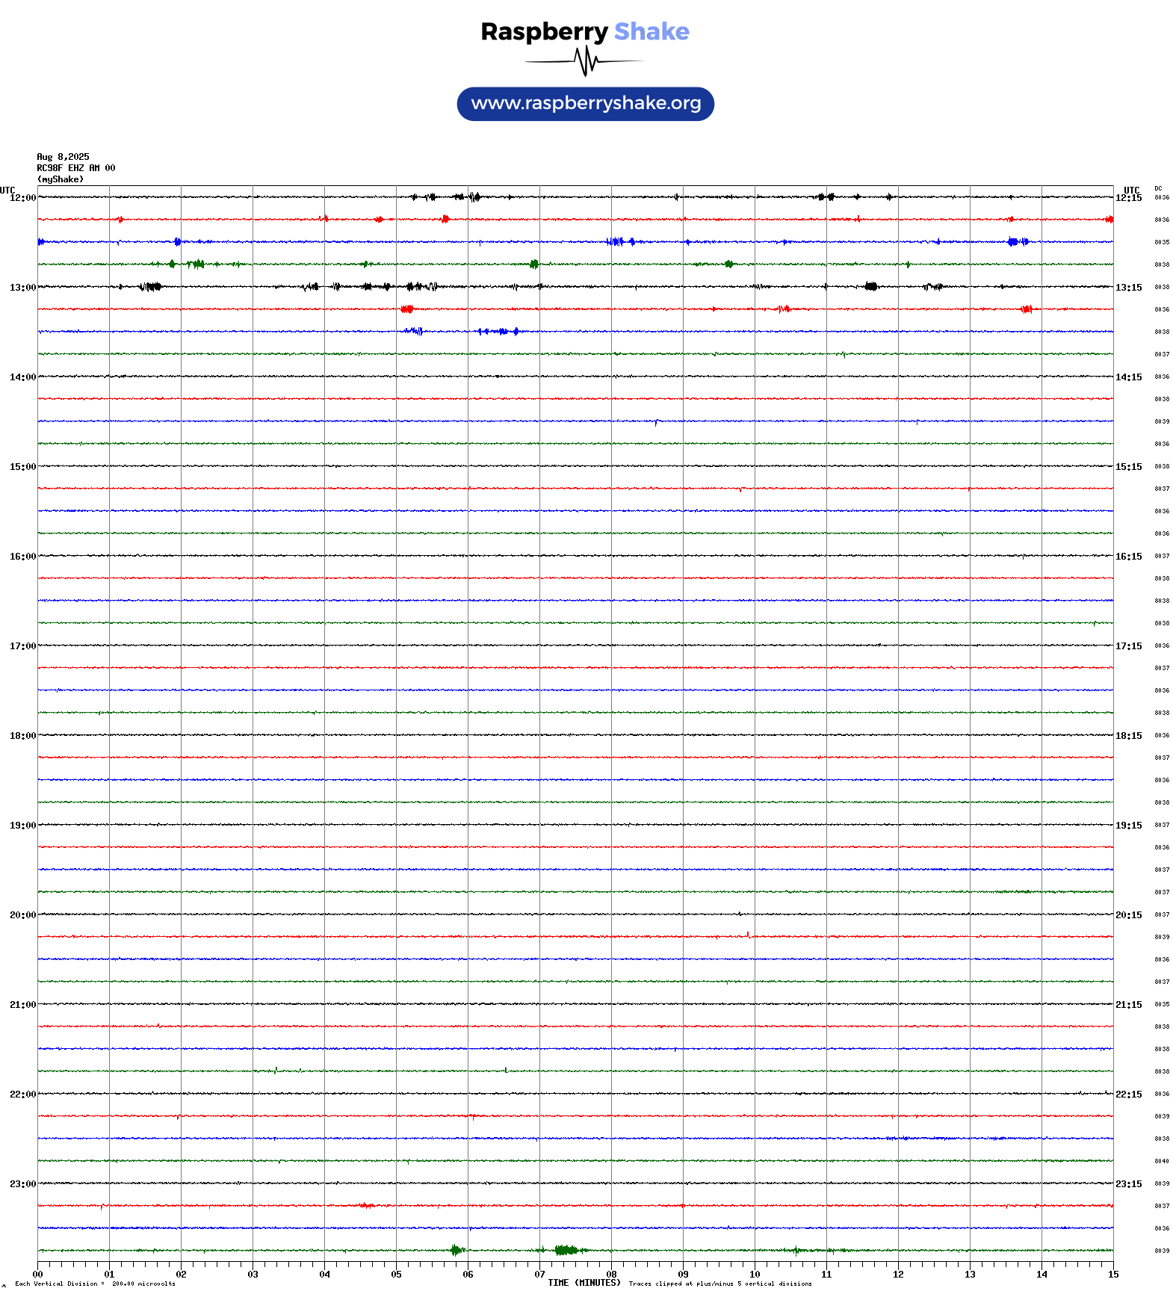Click the 21:00 hour label
The height and width of the screenshot is (1294, 1173).
pos(22,1005)
